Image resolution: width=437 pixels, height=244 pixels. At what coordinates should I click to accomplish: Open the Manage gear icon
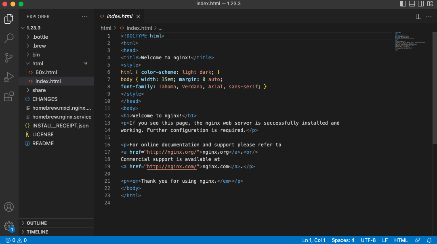click(9, 226)
